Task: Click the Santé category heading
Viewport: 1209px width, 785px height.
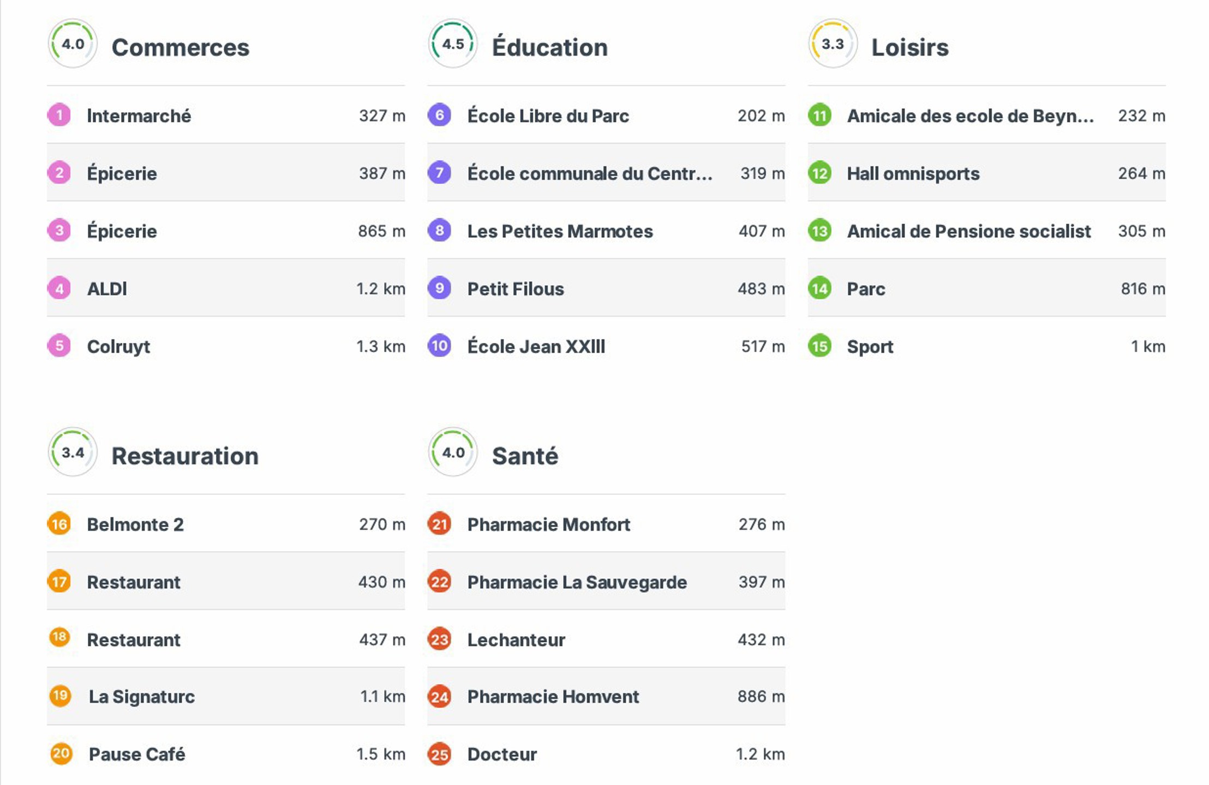Action: (x=525, y=456)
